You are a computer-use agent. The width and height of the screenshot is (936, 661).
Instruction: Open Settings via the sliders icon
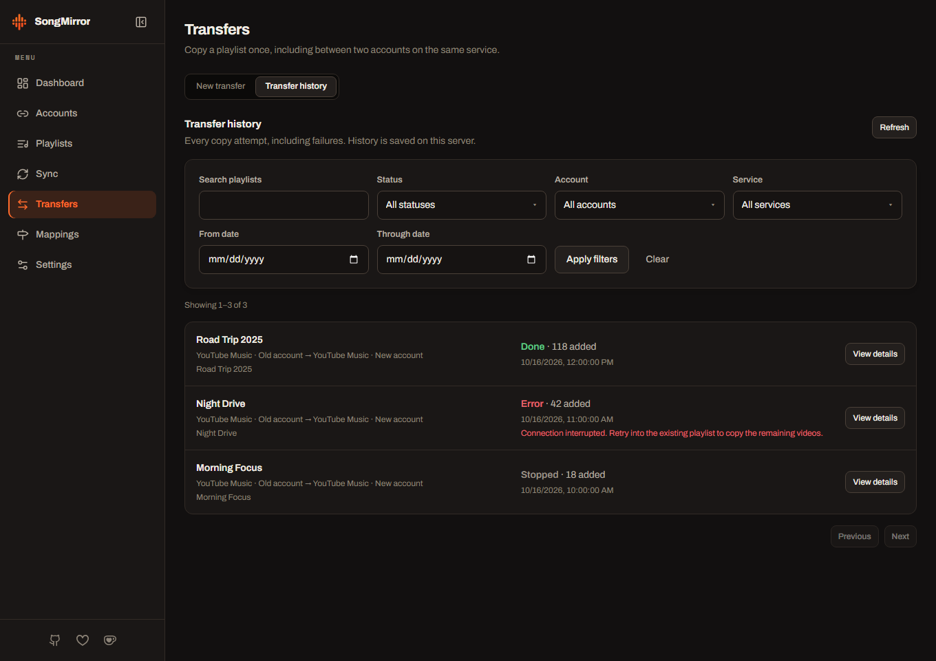pyautogui.click(x=23, y=265)
